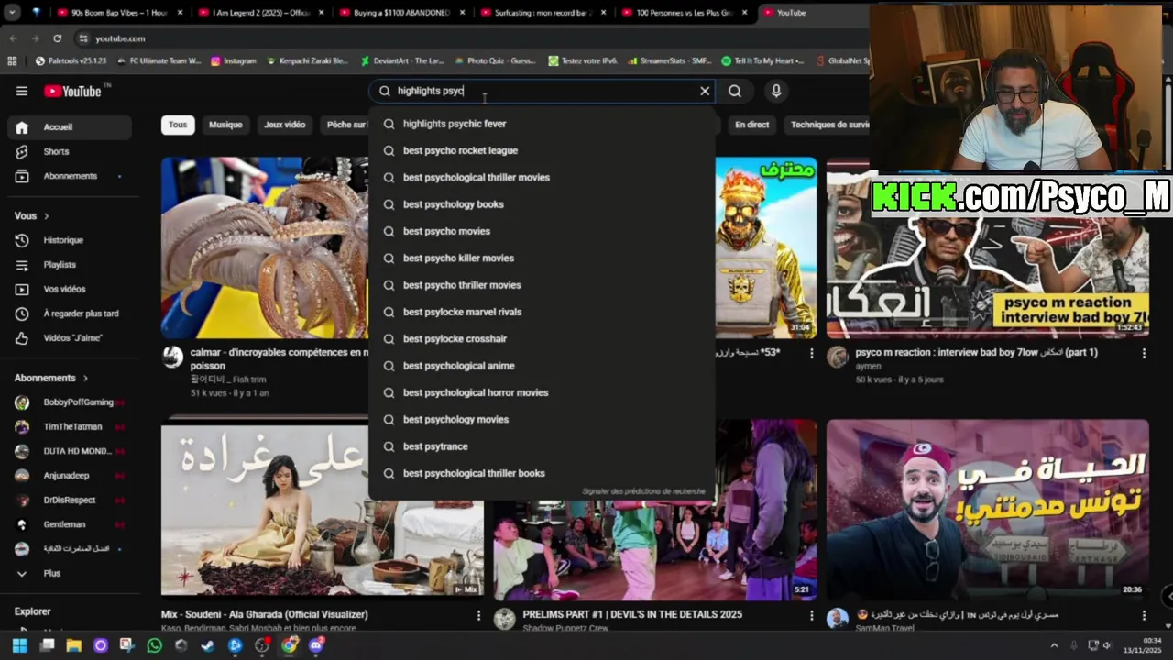Select "best psycho thriller movies" suggestion
The width and height of the screenshot is (1173, 660).
tap(542, 285)
